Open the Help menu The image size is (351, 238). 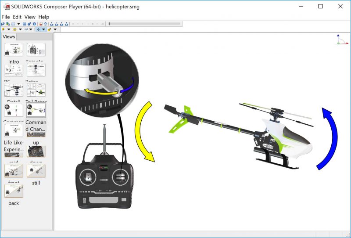point(43,17)
